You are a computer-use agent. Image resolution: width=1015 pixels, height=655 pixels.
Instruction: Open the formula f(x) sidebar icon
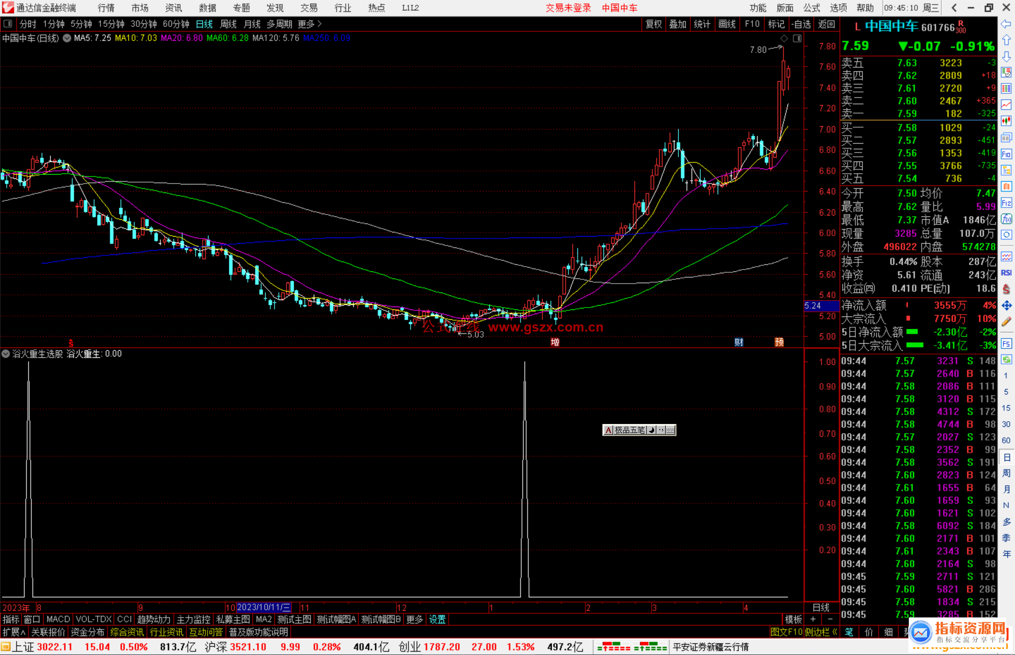click(1006, 219)
